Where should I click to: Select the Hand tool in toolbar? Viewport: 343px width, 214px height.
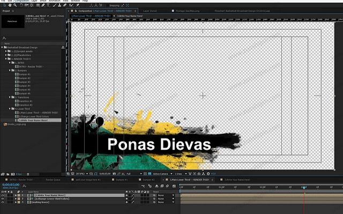coord(10,5)
